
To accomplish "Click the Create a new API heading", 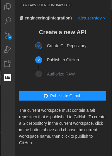I will pyautogui.click(x=62, y=32).
